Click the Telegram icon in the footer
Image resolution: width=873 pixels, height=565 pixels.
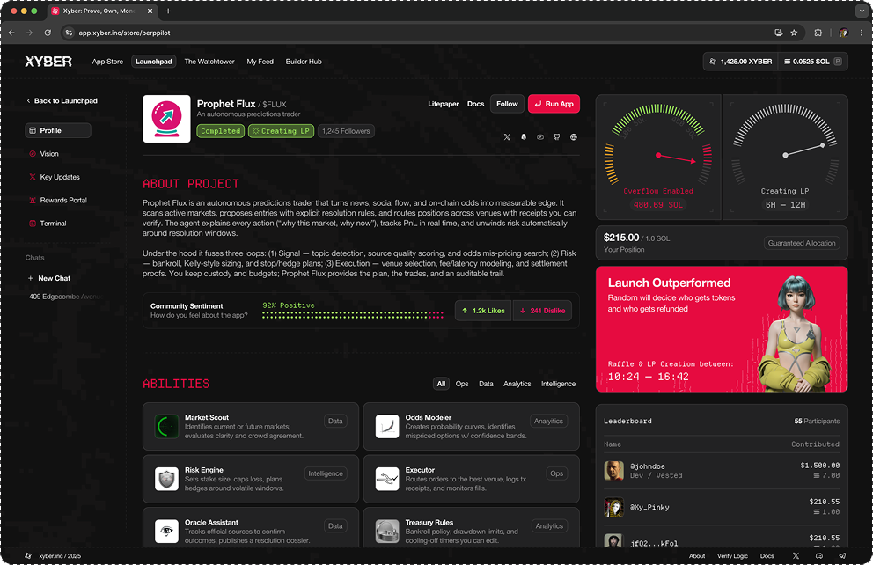842,556
